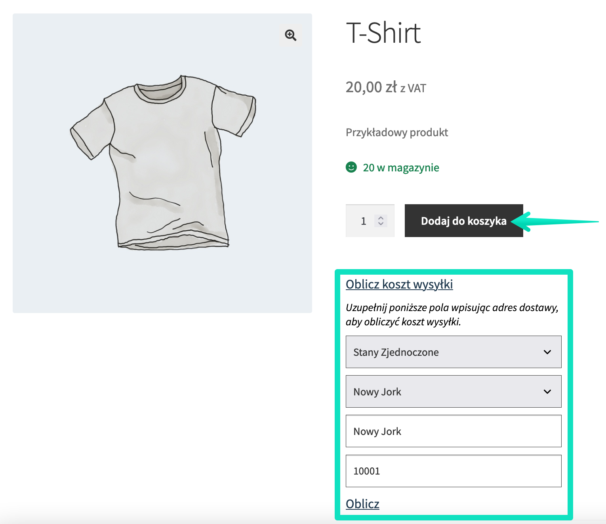Click the green smiley stock icon
The width and height of the screenshot is (606, 524).
351,167
